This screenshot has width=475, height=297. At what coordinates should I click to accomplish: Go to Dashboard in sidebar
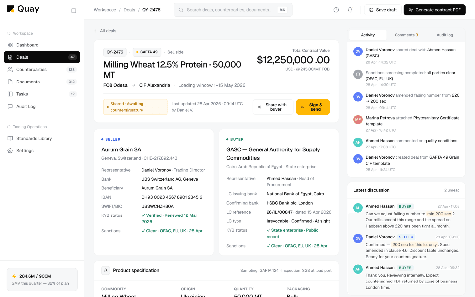tap(42, 45)
